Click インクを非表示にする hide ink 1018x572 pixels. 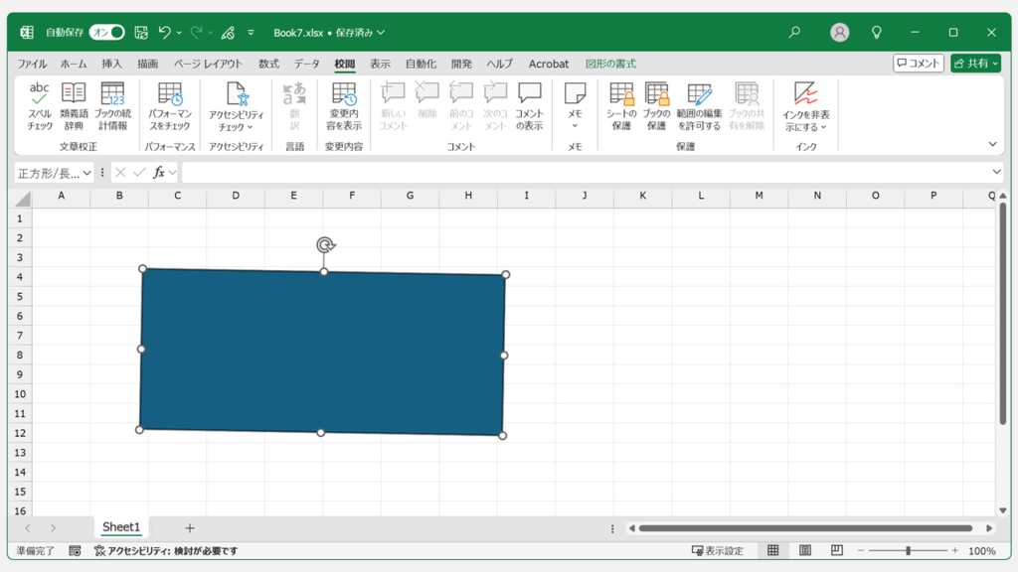point(805,106)
